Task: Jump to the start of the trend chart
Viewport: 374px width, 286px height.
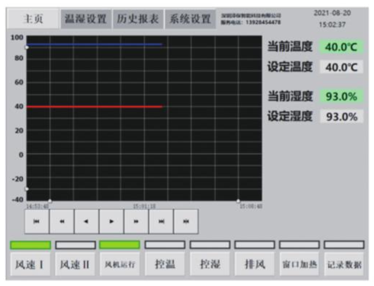Action: pos(37,222)
